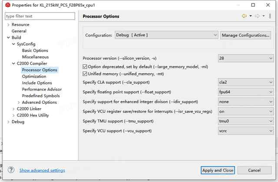This screenshot has width=278, height=182.
Task: Close the Properties dialog window
Action: coord(268,5)
